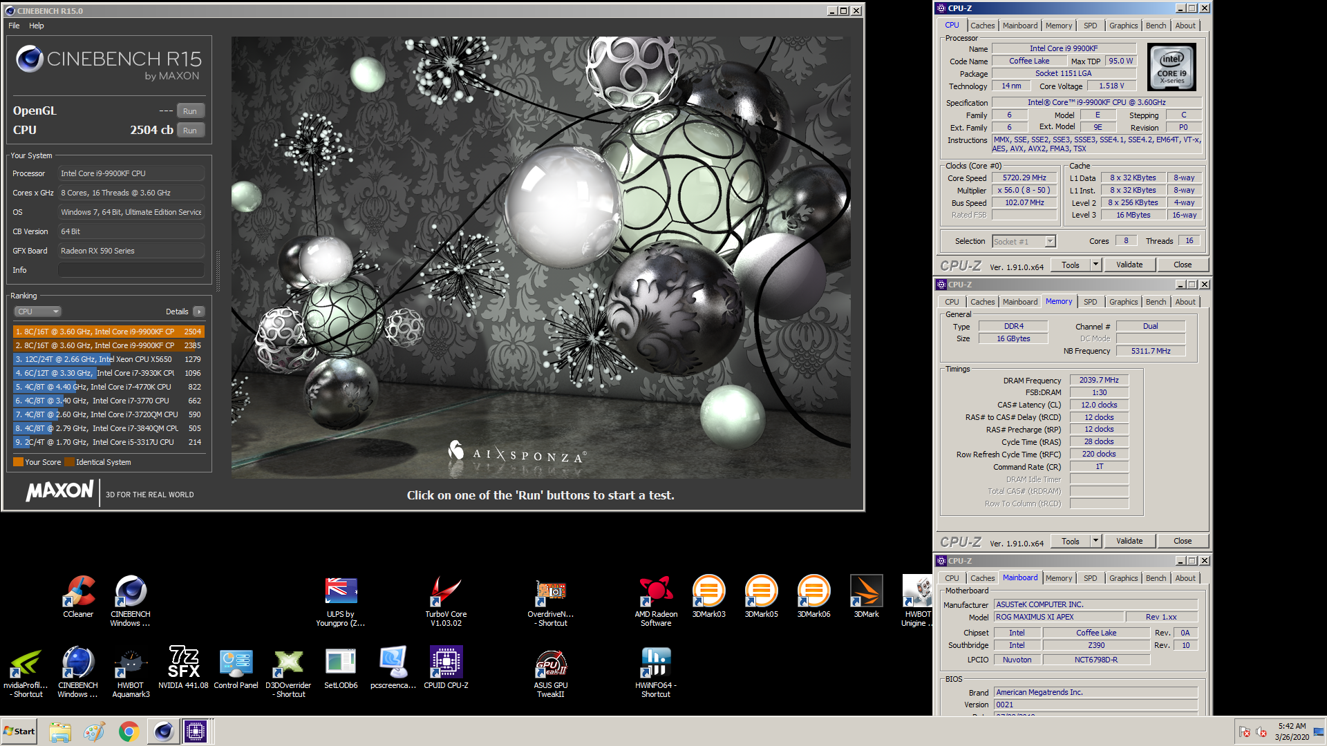Click Cinebench R15 logo header
1327x746 pixels.
[x=109, y=63]
